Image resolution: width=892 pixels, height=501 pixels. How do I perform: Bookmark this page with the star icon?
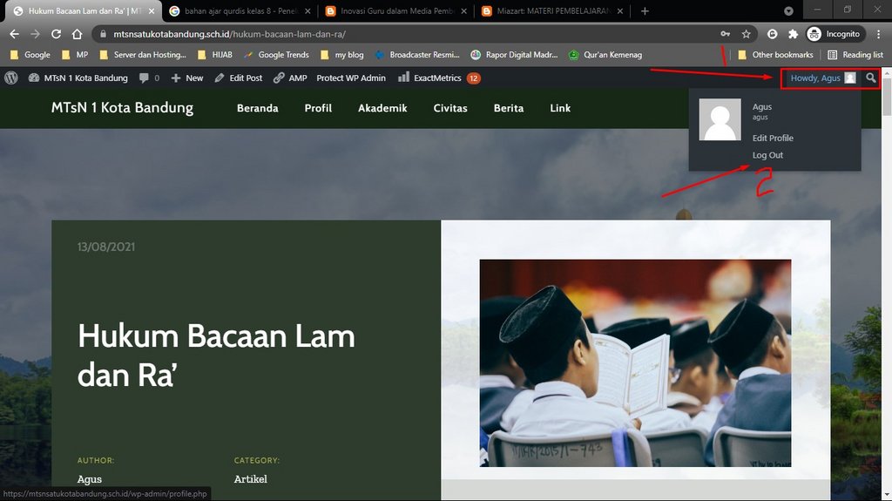pyautogui.click(x=746, y=34)
